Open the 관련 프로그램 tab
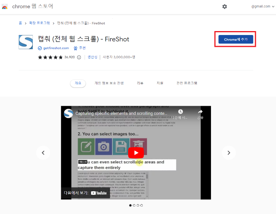The width and height of the screenshot is (276, 214). (x=187, y=83)
